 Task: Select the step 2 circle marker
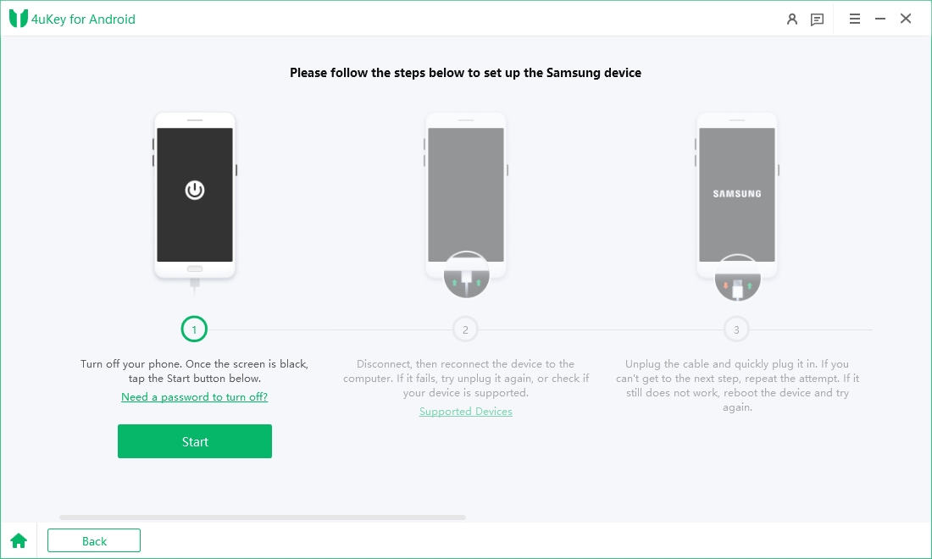pos(465,329)
